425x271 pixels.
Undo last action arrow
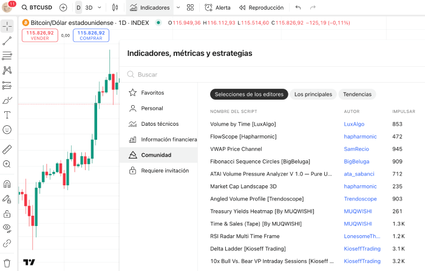(x=298, y=8)
